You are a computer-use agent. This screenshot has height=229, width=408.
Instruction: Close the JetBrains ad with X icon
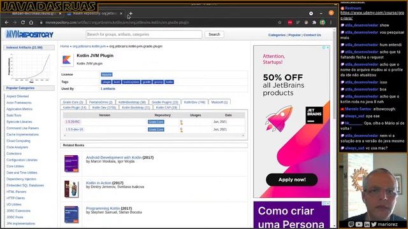pyautogui.click(x=328, y=48)
